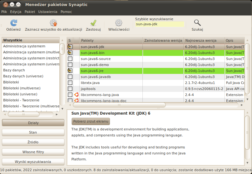Screen dimensions: 252x174
Task: Select Biblioteki category
Action: [x=31, y=82]
